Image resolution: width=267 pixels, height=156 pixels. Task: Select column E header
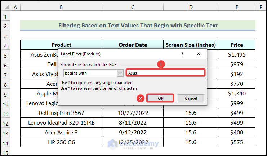[x=237, y=7]
